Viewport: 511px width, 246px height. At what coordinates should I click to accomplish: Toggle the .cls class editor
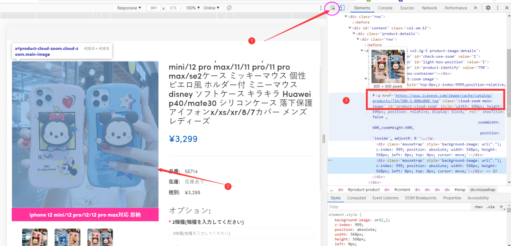[491, 207]
